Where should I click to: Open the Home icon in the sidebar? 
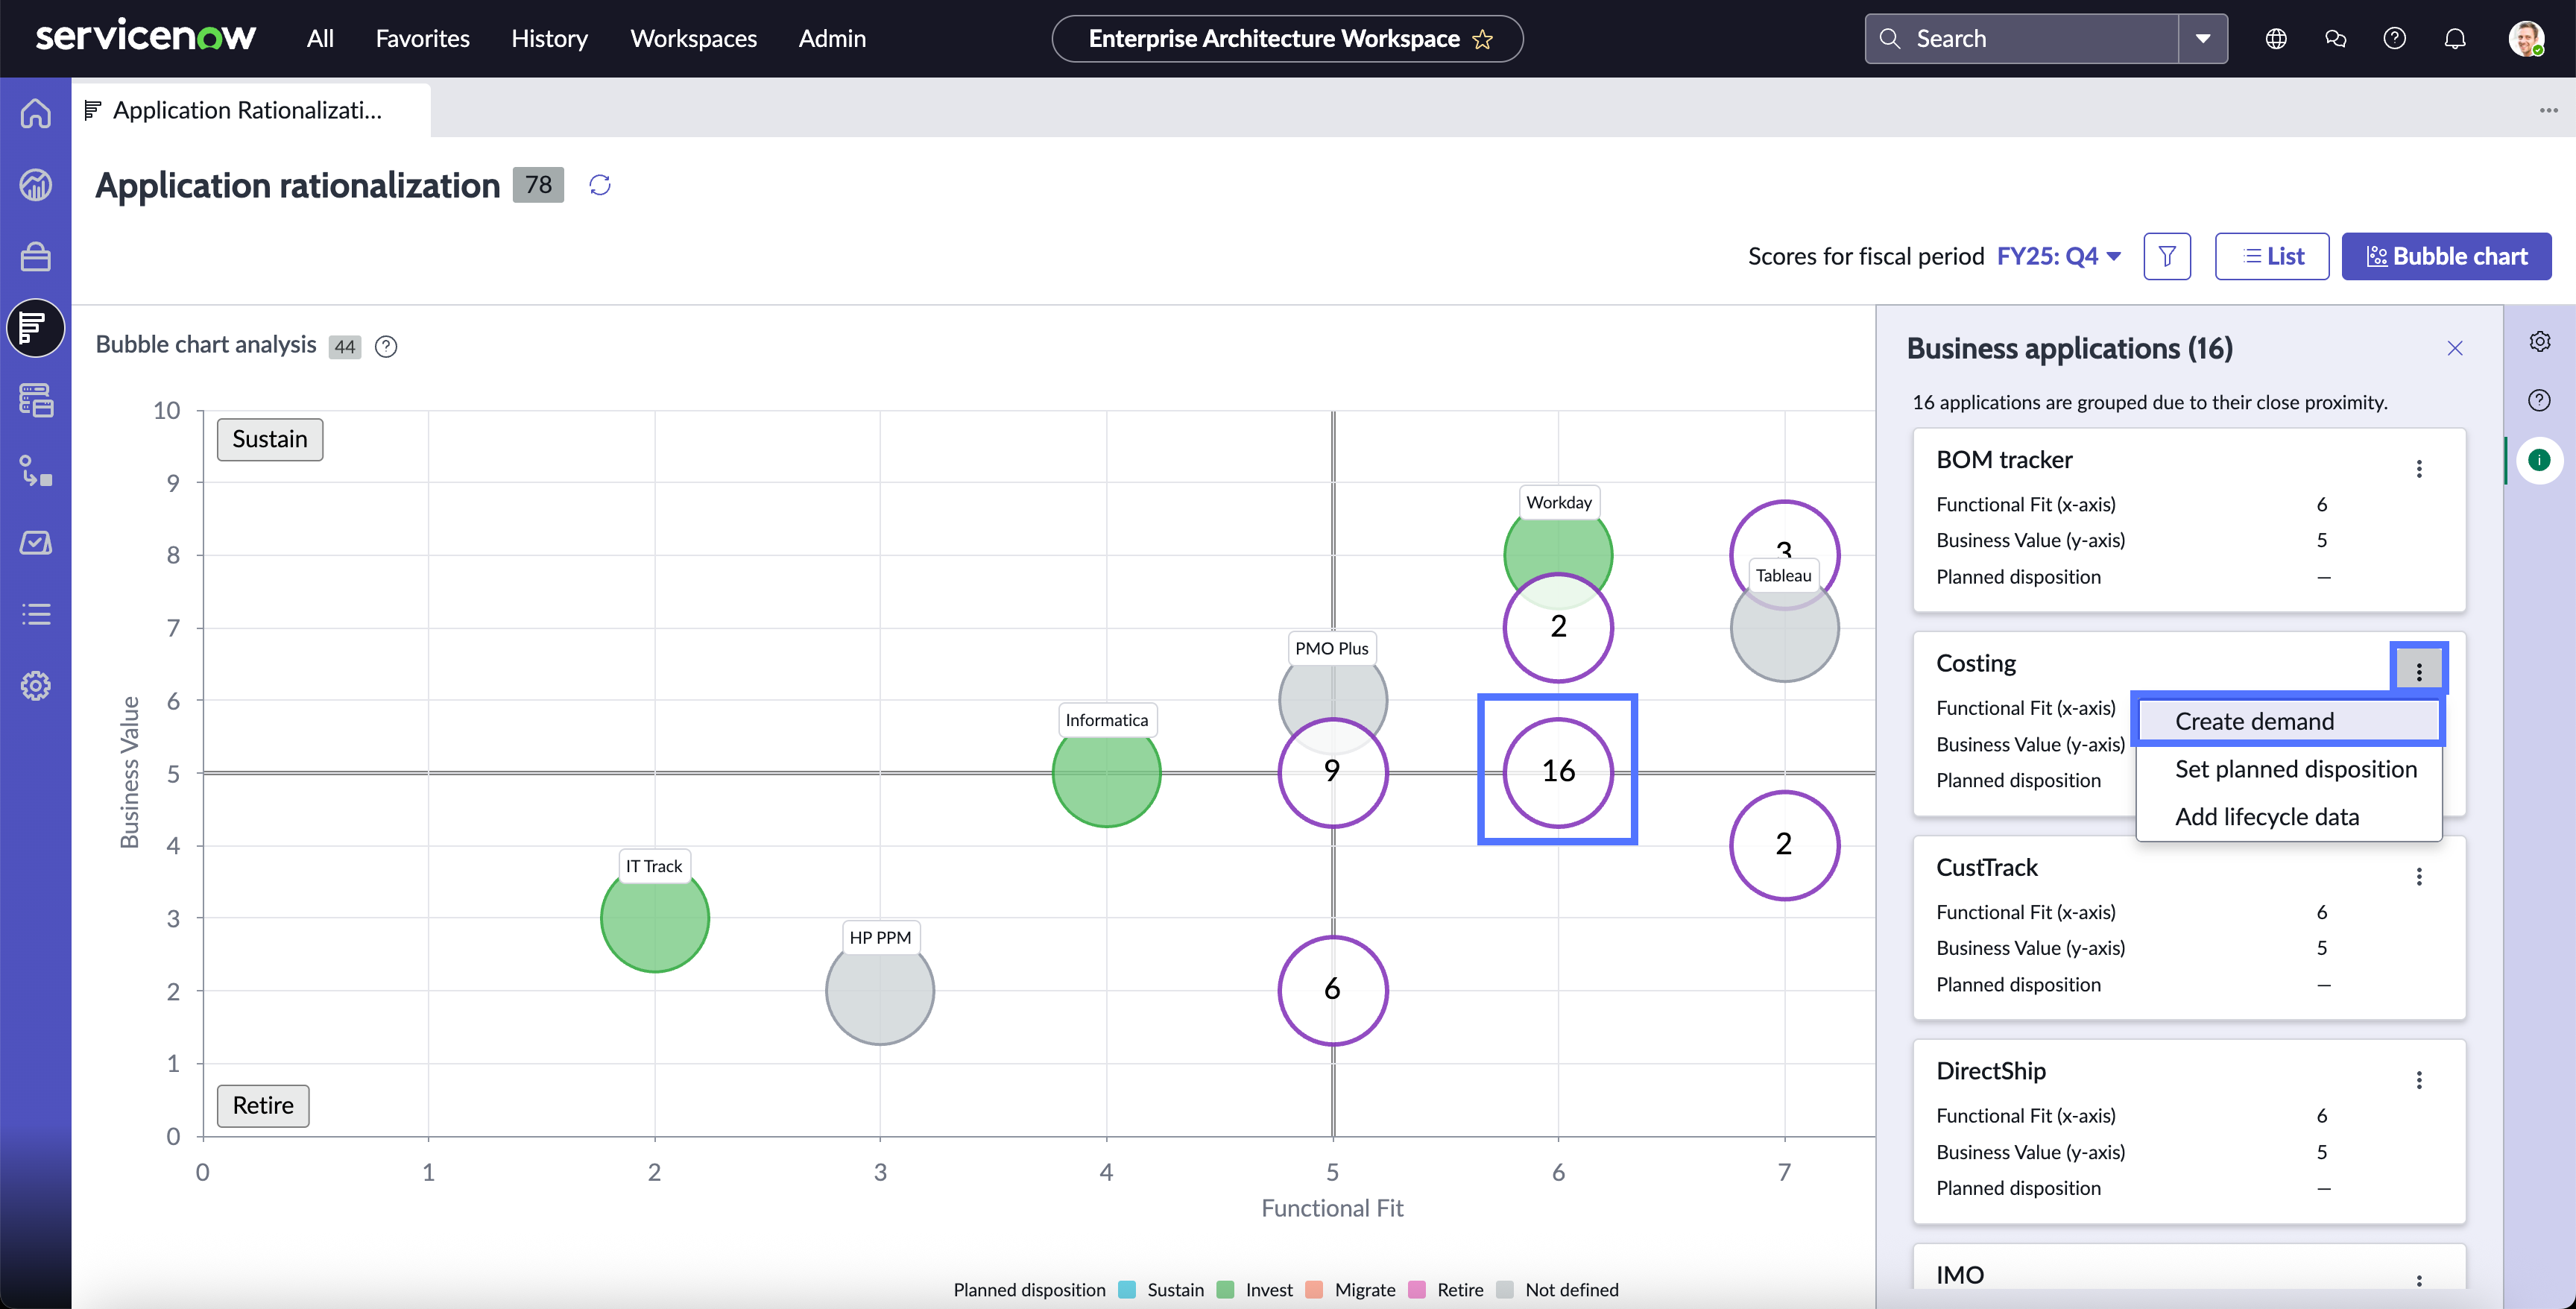tap(36, 113)
